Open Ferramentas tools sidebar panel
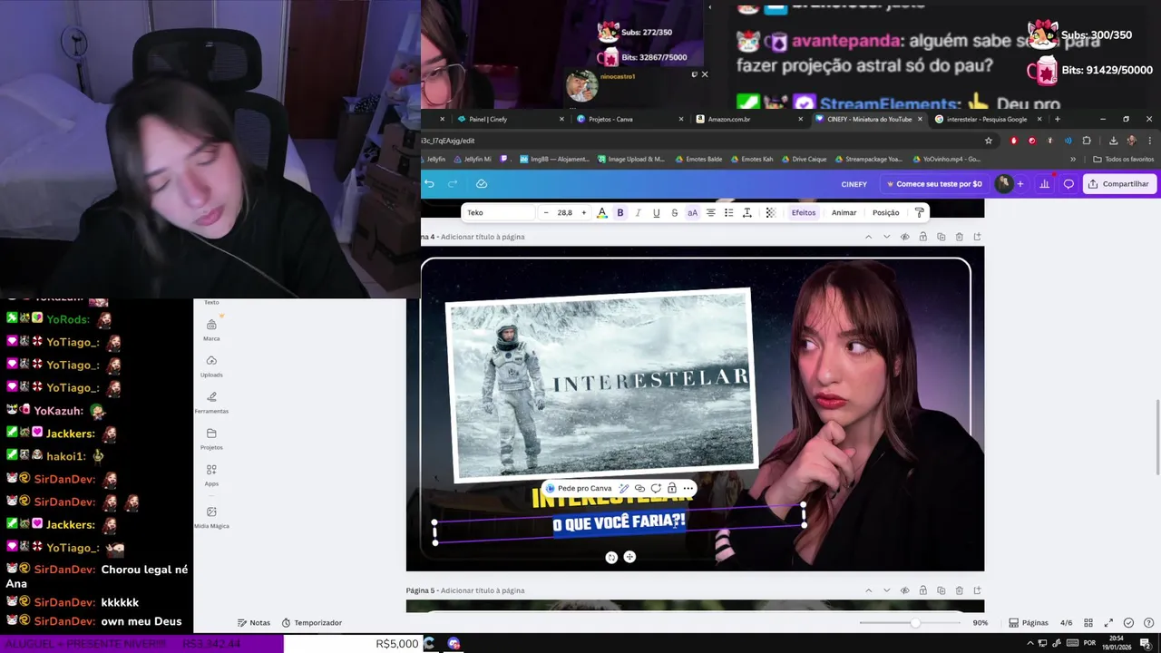The image size is (1161, 653). [x=211, y=403]
